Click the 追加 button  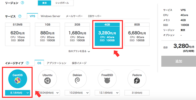pos(179,61)
